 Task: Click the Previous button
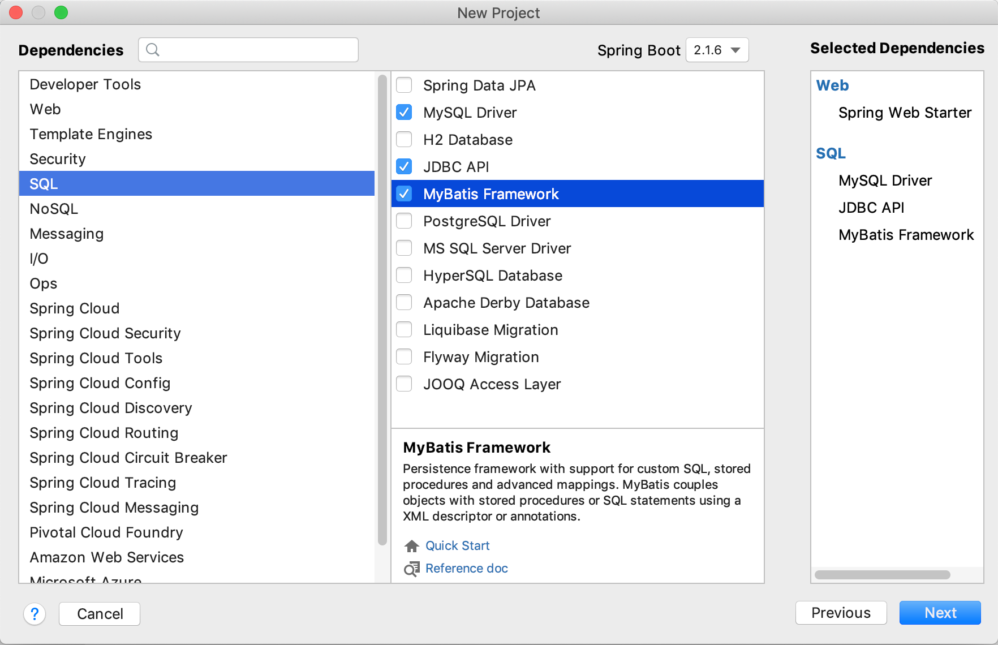pos(841,613)
